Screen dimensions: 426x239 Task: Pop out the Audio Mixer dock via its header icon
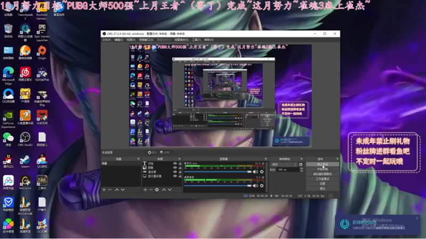266,159
